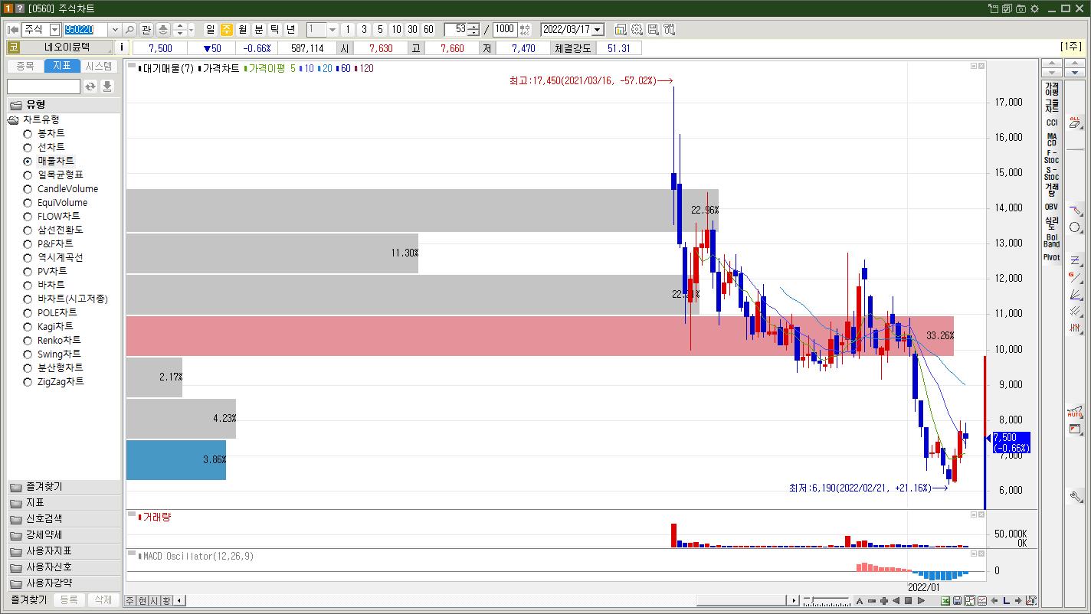Add the MACD indicator from right panel

tap(1051, 139)
